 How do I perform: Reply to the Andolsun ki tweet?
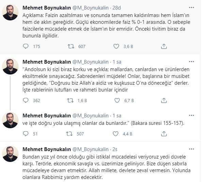pos(26,100)
